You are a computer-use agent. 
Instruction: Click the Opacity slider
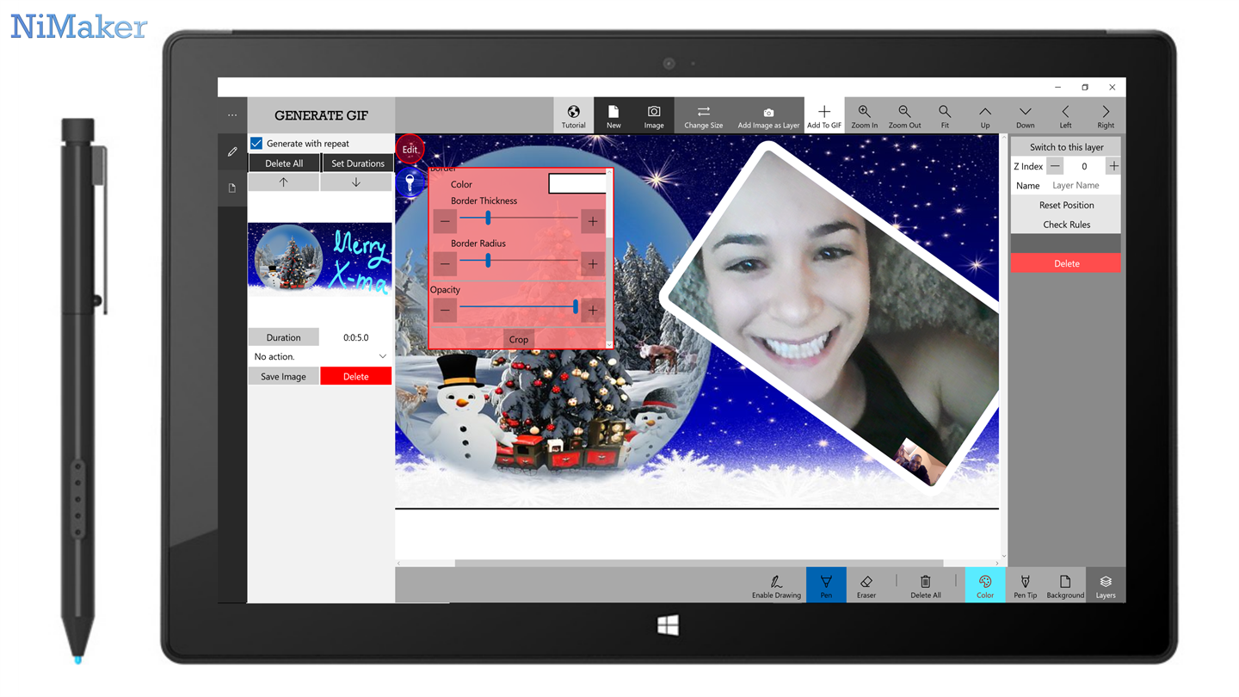[519, 306]
